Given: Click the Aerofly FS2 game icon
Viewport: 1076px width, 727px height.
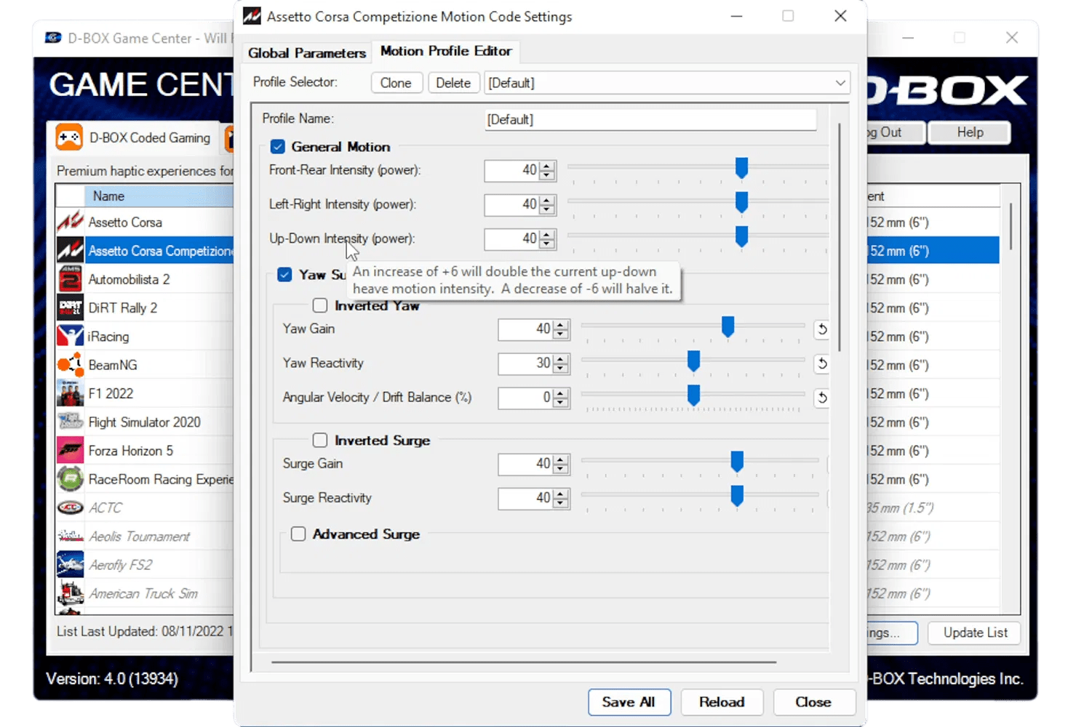Looking at the screenshot, I should pos(70,565).
